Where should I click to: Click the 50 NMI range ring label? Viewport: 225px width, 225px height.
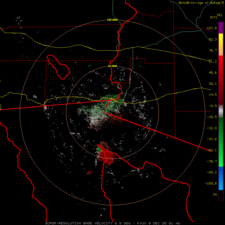coord(112,66)
